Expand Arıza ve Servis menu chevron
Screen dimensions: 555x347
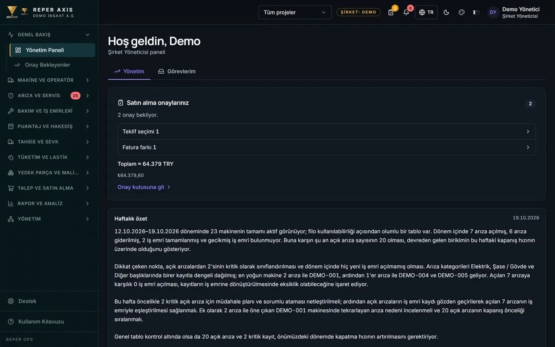(87, 95)
